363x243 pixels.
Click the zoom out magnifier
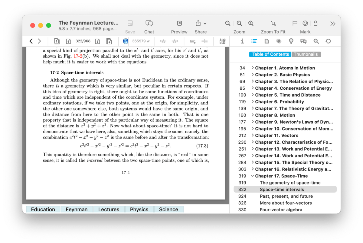click(228, 24)
